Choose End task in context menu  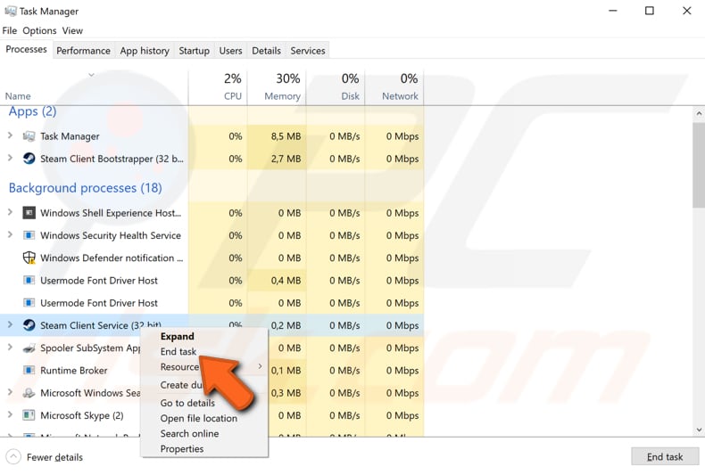178,351
